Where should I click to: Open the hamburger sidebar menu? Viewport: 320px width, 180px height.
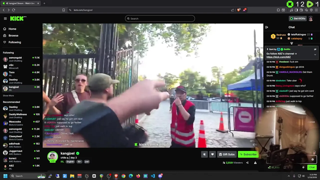tap(5, 18)
